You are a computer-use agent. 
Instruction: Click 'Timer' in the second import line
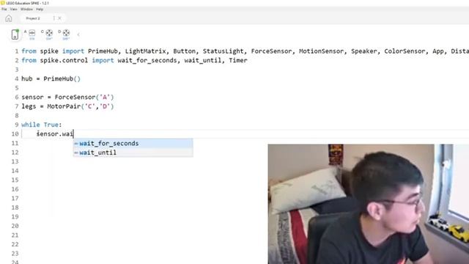pyautogui.click(x=238, y=60)
